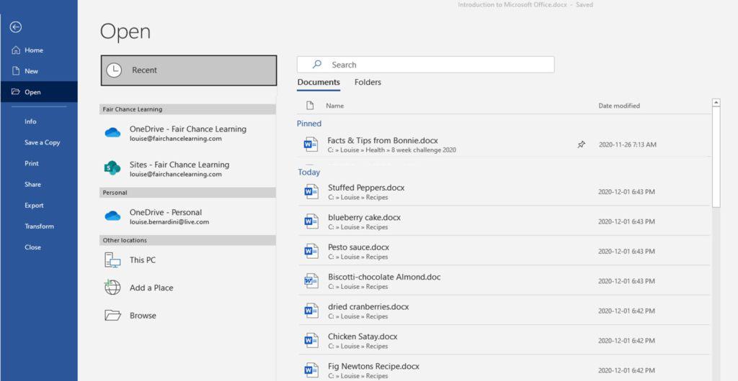Click Word icon beside Facts & Tips document
Image resolution: width=738 pixels, height=381 pixels.
pos(311,144)
